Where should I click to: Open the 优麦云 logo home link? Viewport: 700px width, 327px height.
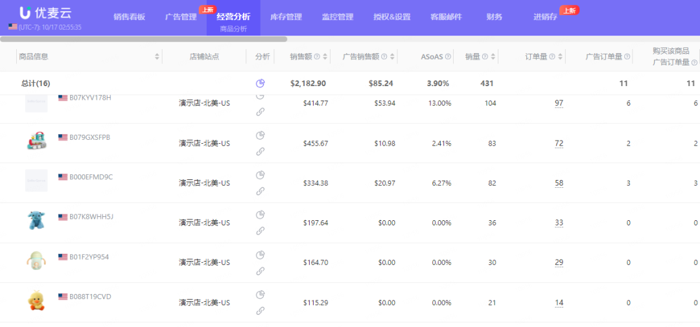(x=45, y=12)
